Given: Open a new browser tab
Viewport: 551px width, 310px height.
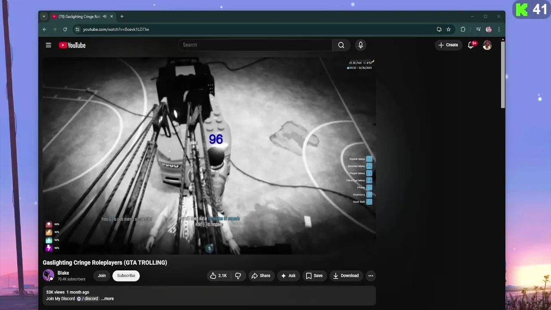Looking at the screenshot, I should [122, 16].
